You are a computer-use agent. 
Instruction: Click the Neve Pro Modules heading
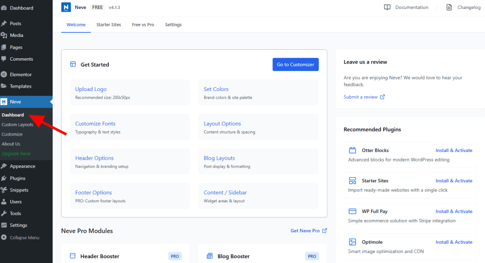tap(87, 231)
